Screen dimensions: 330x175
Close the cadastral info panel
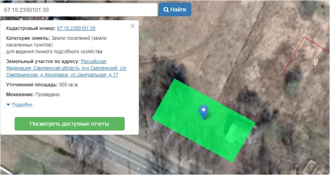(x=133, y=26)
